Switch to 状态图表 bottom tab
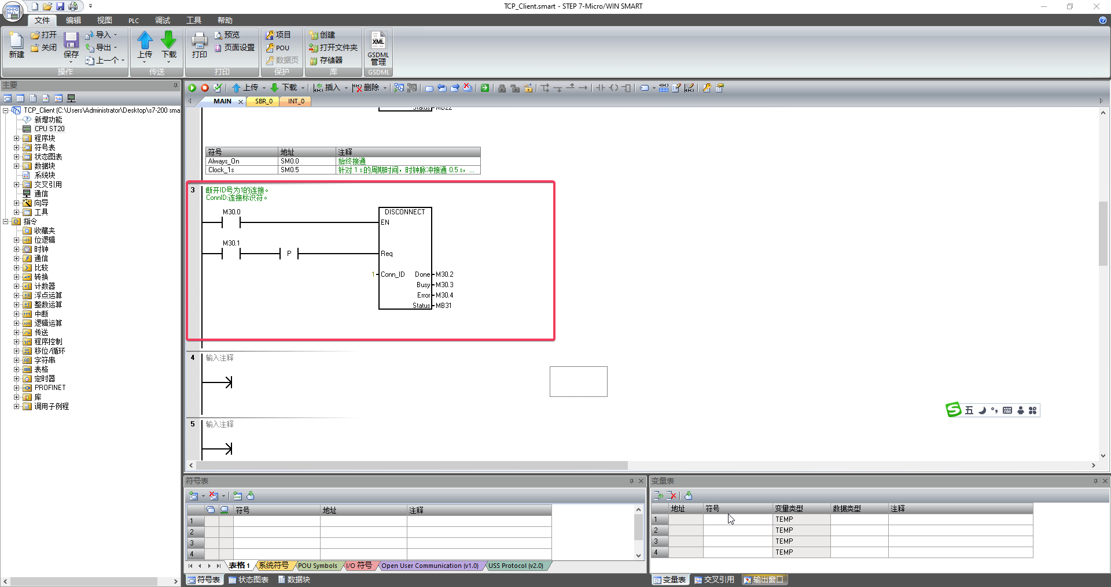Screen dimensions: 1111x587 (249, 579)
